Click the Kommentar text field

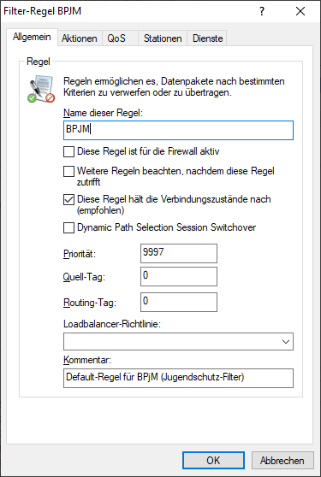pos(178,378)
